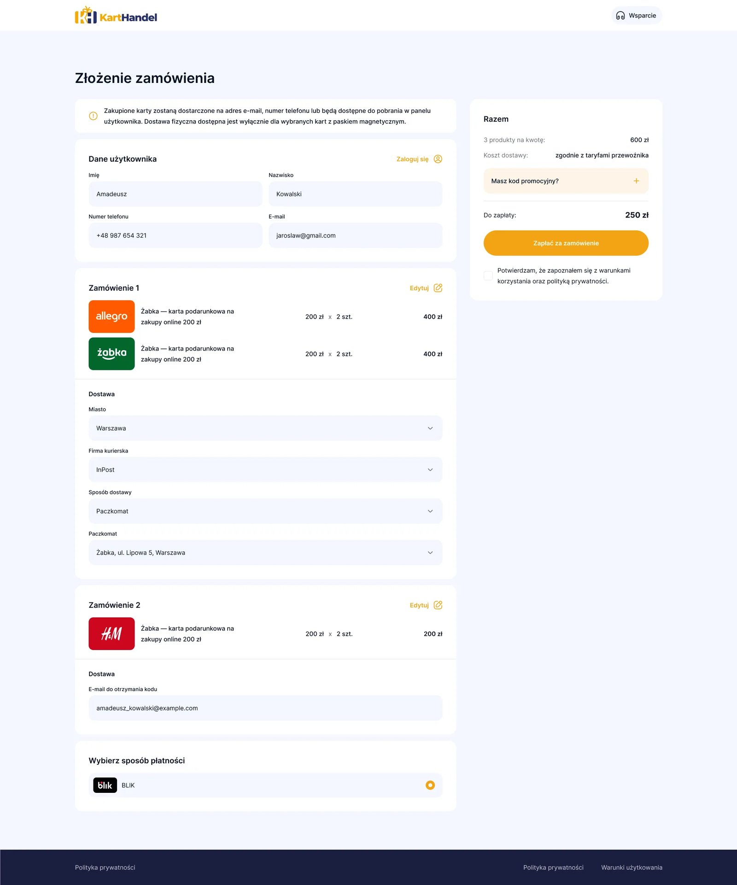The width and height of the screenshot is (737, 885).
Task: Click the E-mail field with jaroslaw@gmail.com
Action: pos(356,235)
